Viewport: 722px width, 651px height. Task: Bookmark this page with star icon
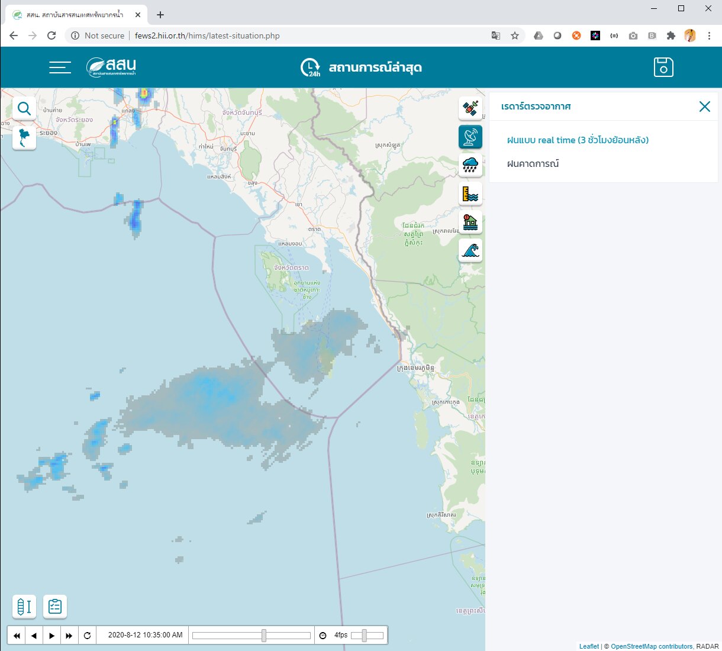pos(515,36)
